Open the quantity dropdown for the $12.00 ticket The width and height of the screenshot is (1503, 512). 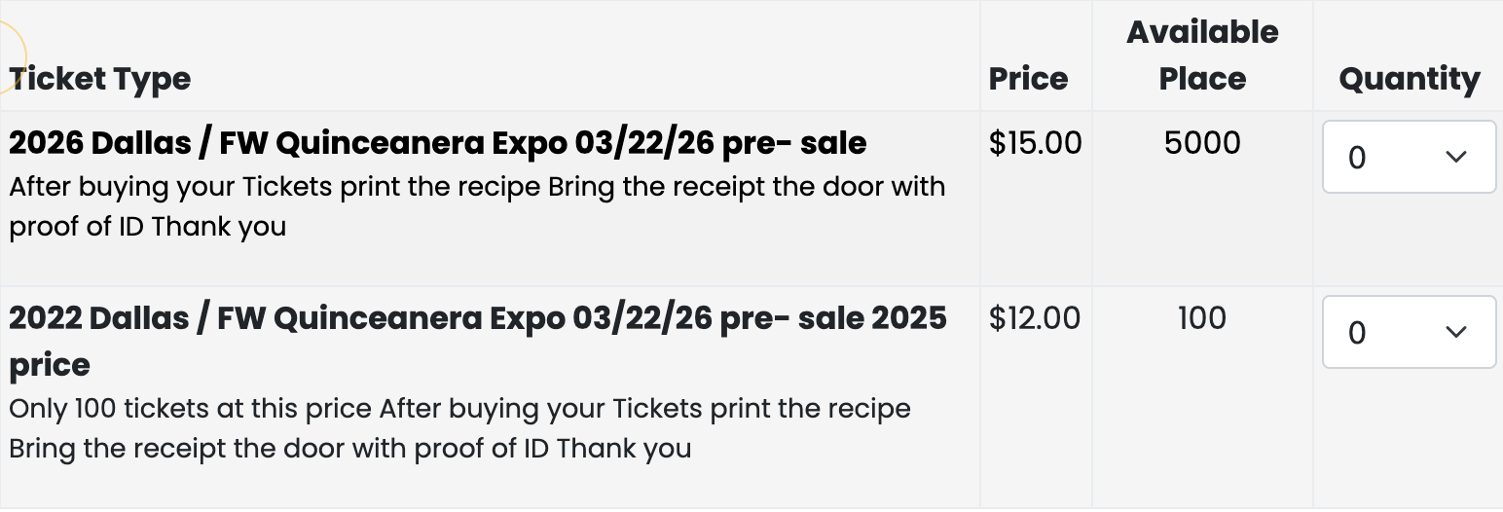point(1408,333)
